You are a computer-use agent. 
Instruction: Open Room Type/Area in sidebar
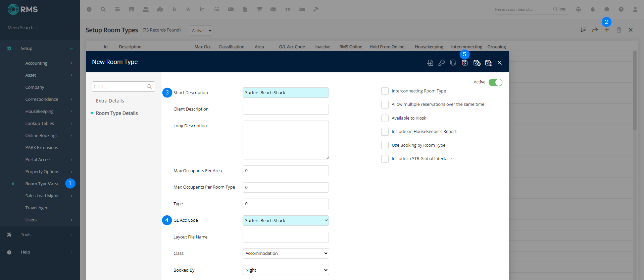(x=42, y=184)
